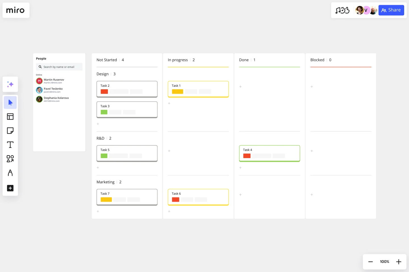The height and width of the screenshot is (272, 409).
Task: Open the shapes and lines tool
Action: 10,159
